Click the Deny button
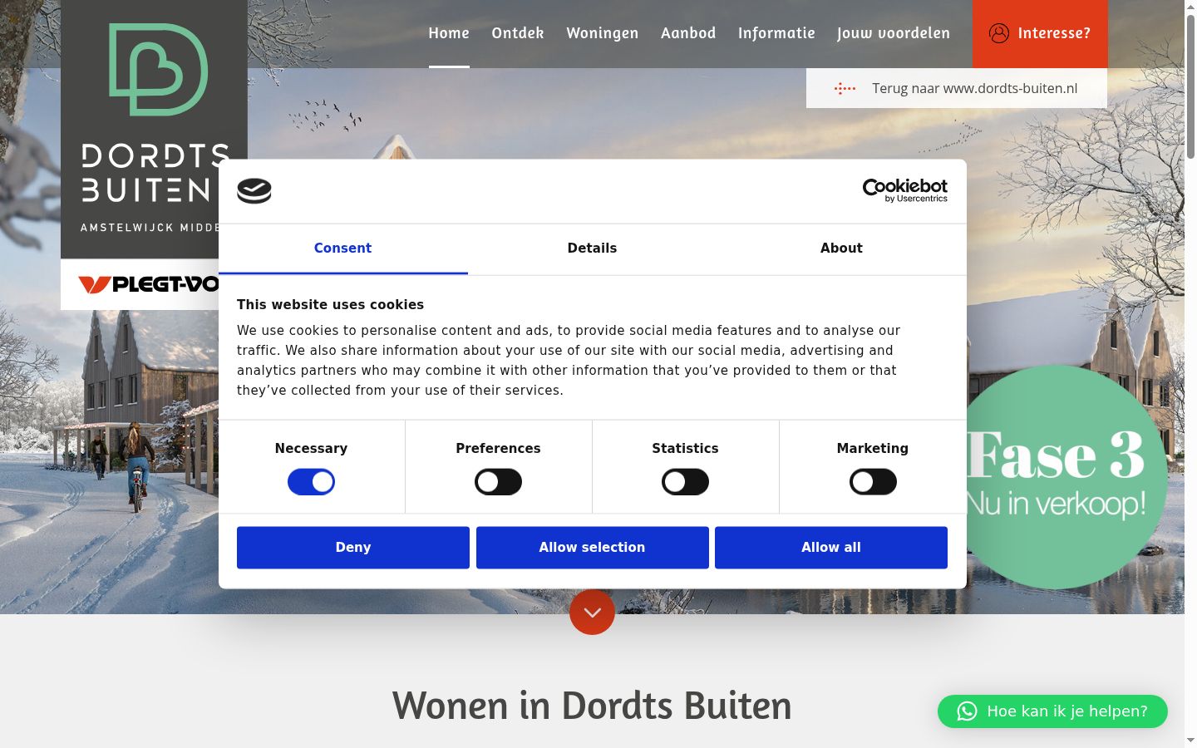The width and height of the screenshot is (1197, 748). tap(353, 548)
